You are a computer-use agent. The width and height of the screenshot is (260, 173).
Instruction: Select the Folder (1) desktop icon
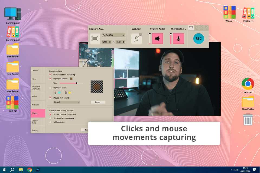248,15
